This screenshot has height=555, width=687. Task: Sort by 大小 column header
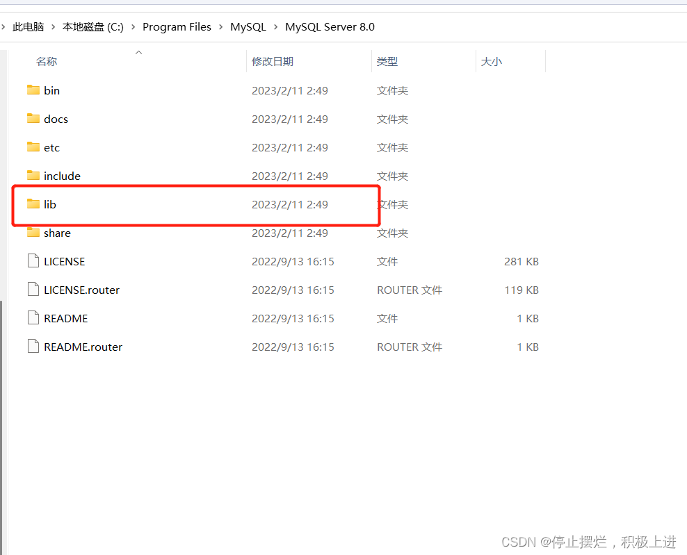[492, 61]
